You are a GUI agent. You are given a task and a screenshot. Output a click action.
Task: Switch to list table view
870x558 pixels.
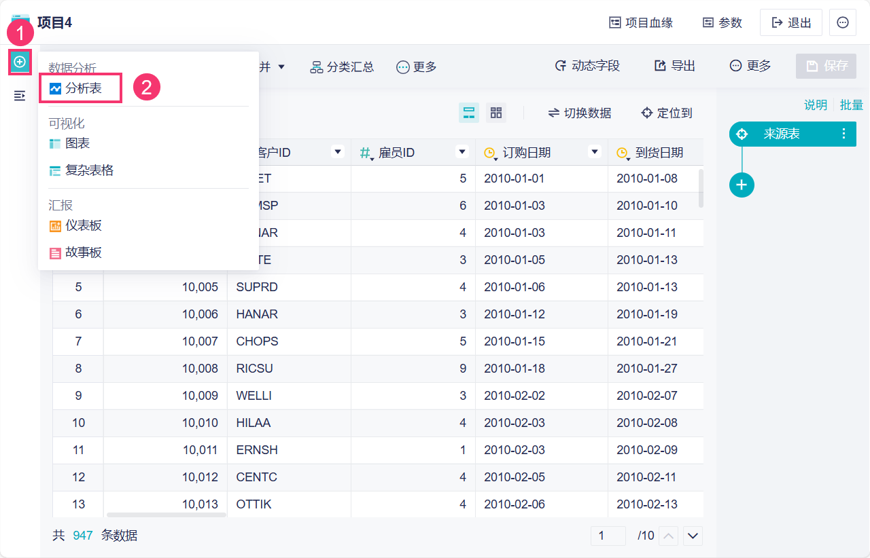(x=468, y=113)
